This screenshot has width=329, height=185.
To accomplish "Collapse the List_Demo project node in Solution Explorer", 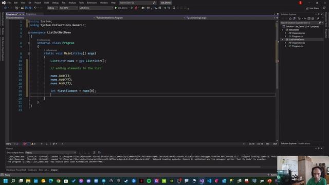I will [x=283, y=30].
